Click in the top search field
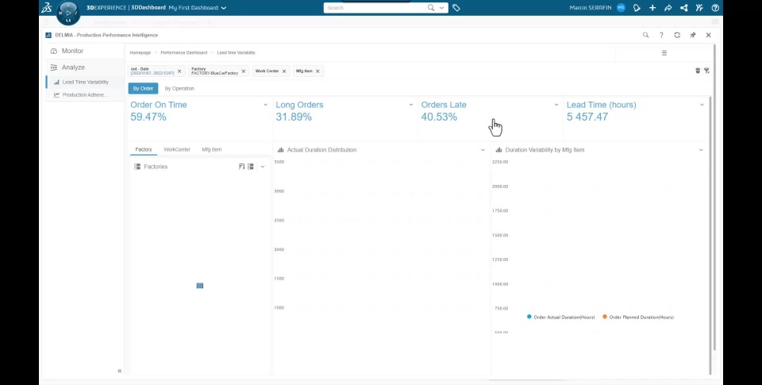The image size is (762, 385). [x=375, y=8]
